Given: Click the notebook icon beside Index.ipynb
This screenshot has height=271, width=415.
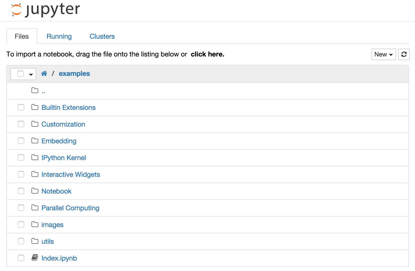Looking at the screenshot, I should tap(35, 258).
